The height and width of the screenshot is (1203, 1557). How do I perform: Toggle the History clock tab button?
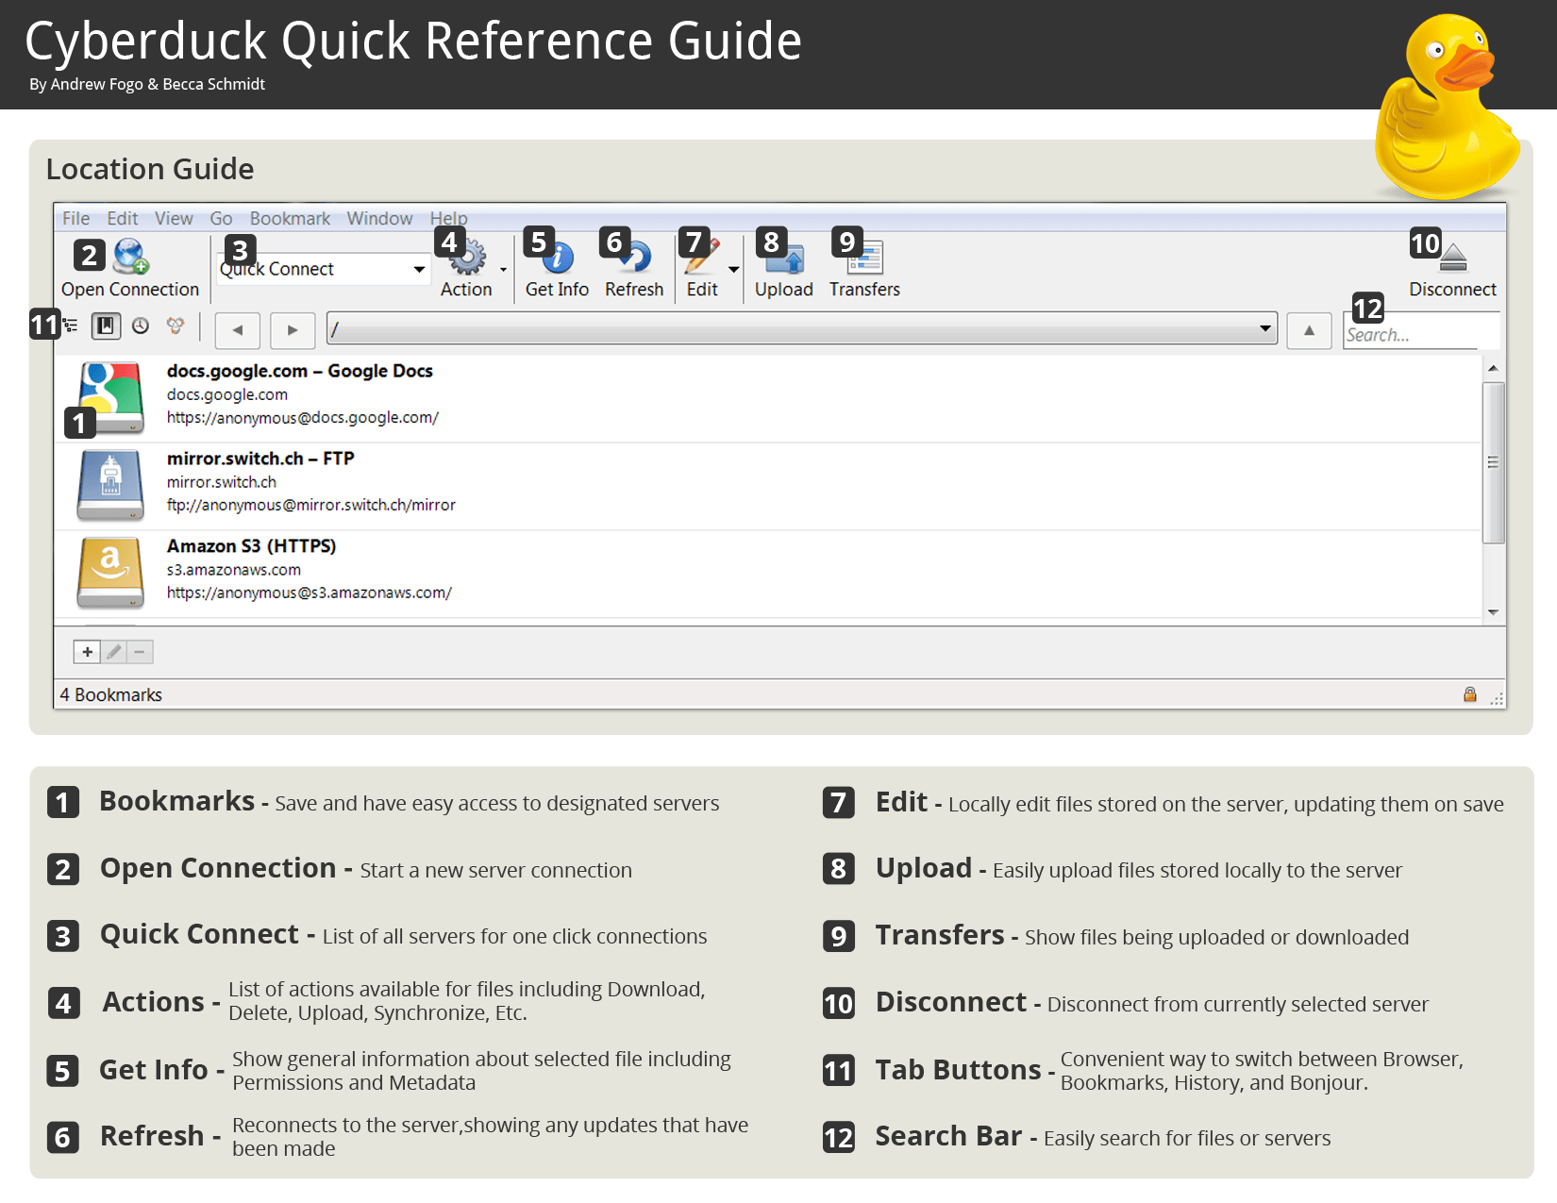pyautogui.click(x=141, y=326)
